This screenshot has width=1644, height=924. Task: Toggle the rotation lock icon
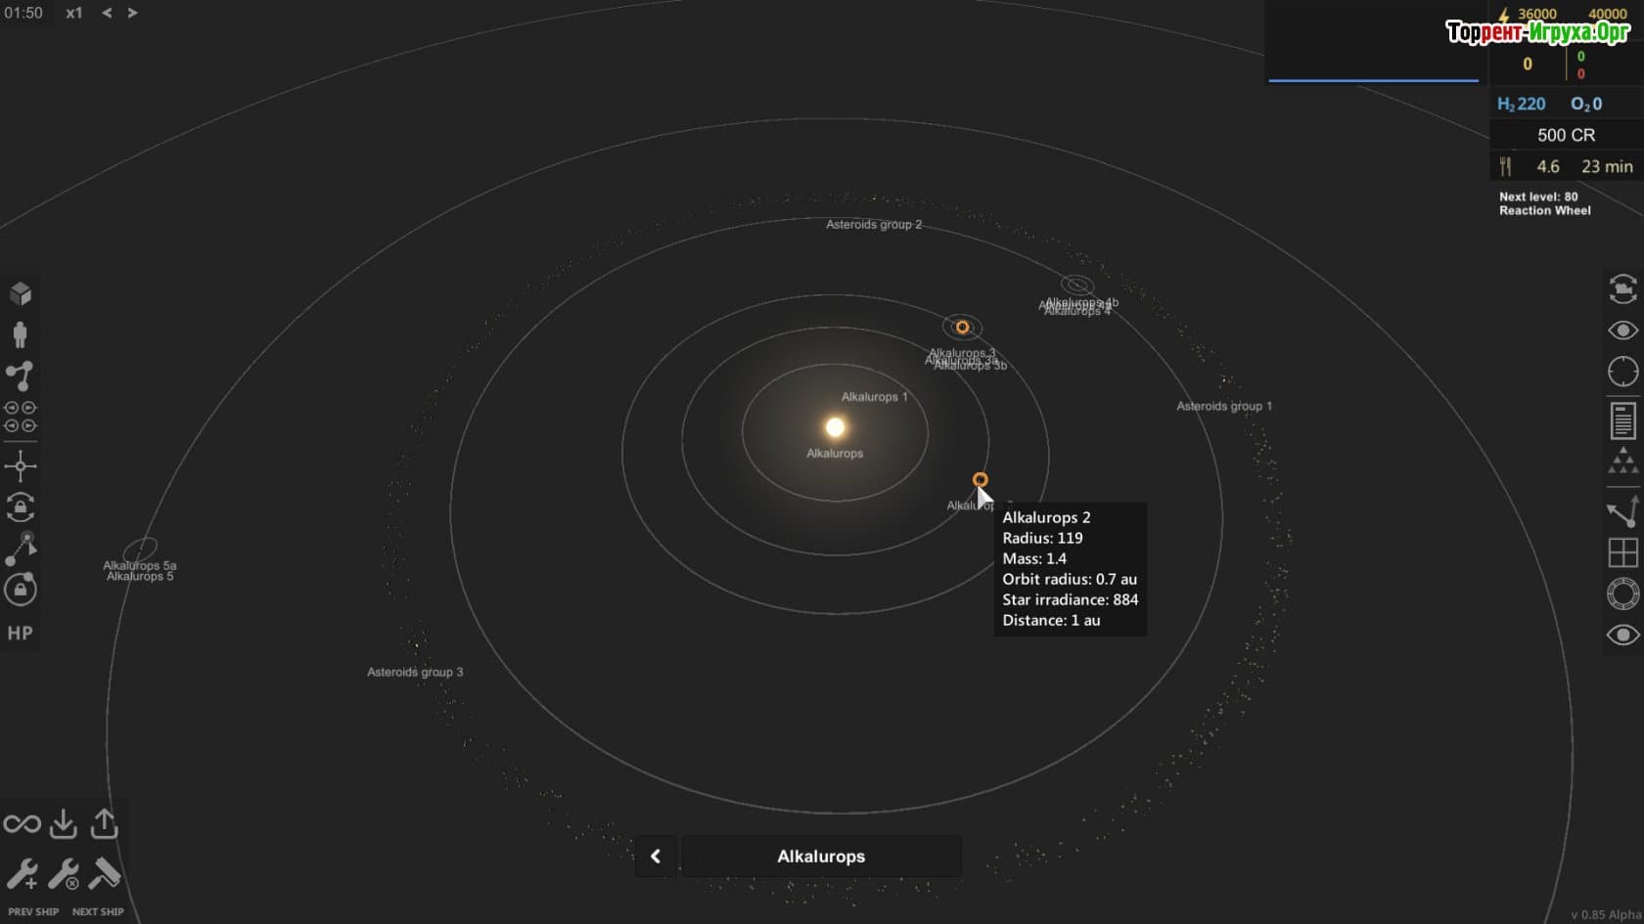[x=21, y=507]
